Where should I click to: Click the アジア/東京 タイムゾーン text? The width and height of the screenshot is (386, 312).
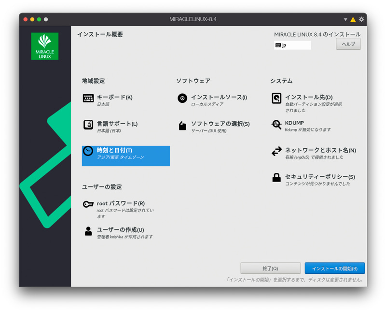[x=120, y=157]
